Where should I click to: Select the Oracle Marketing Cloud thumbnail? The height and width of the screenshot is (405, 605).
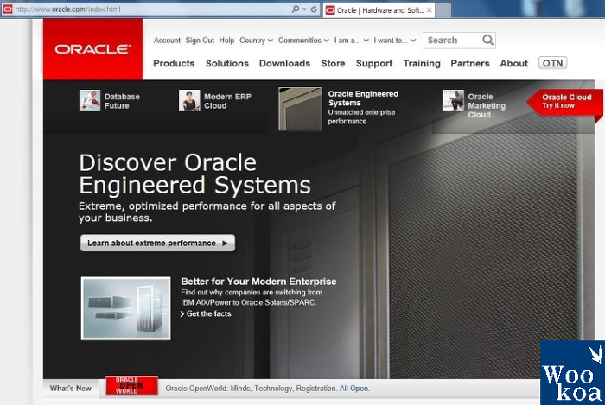tap(454, 100)
